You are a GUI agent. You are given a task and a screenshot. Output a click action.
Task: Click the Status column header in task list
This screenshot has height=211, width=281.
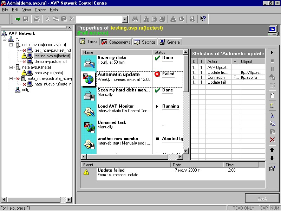tap(168, 52)
